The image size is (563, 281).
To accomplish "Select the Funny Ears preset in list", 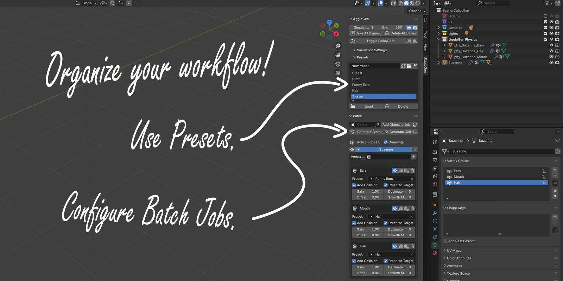I will pyautogui.click(x=361, y=85).
